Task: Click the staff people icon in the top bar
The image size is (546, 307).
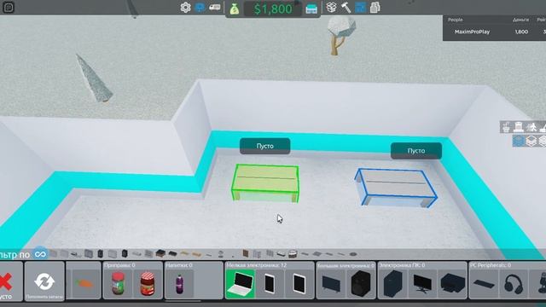Action: 375,8
